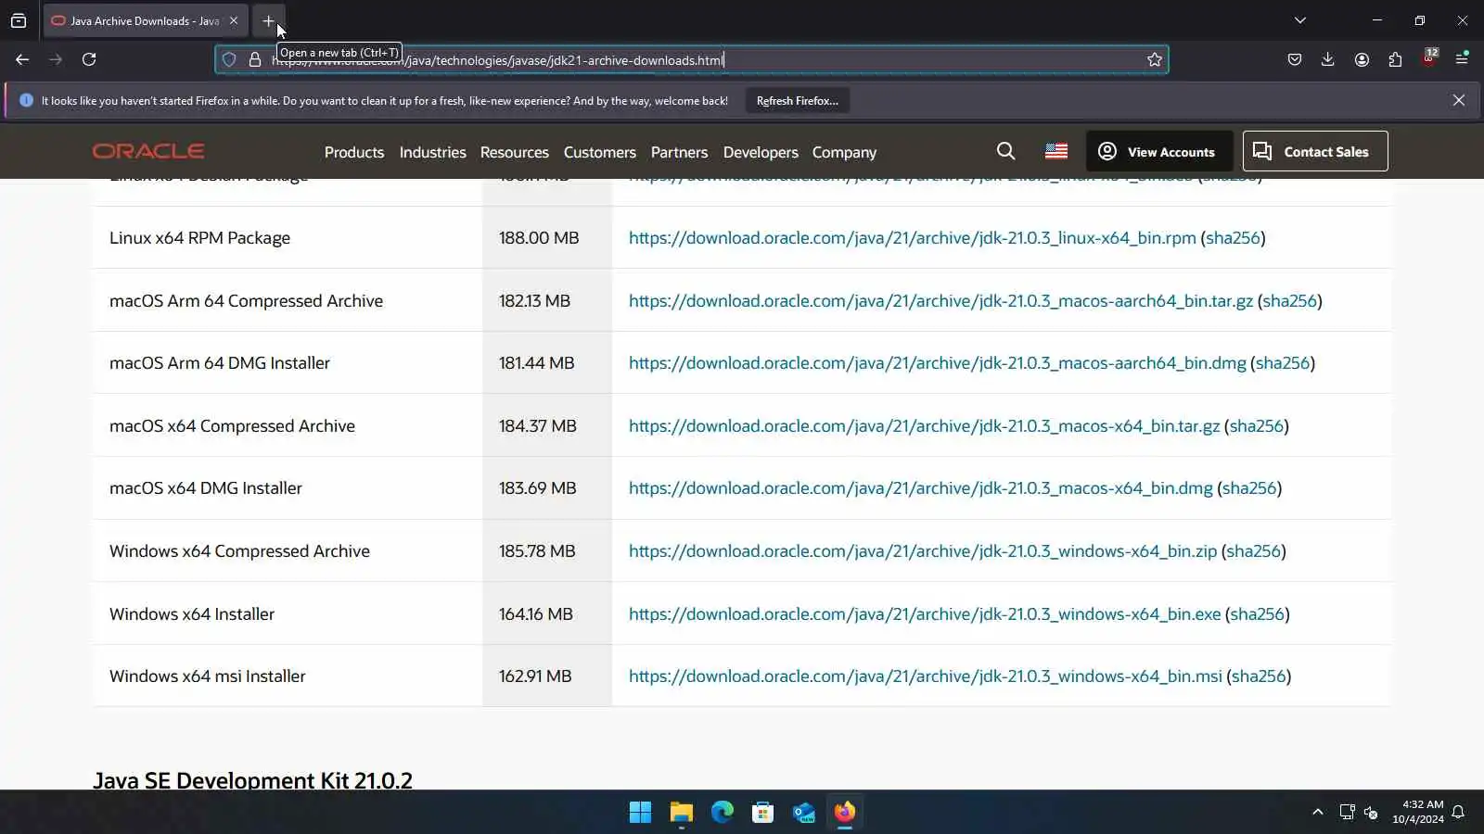Open the Developers menu
This screenshot has height=834, width=1484.
761,152
